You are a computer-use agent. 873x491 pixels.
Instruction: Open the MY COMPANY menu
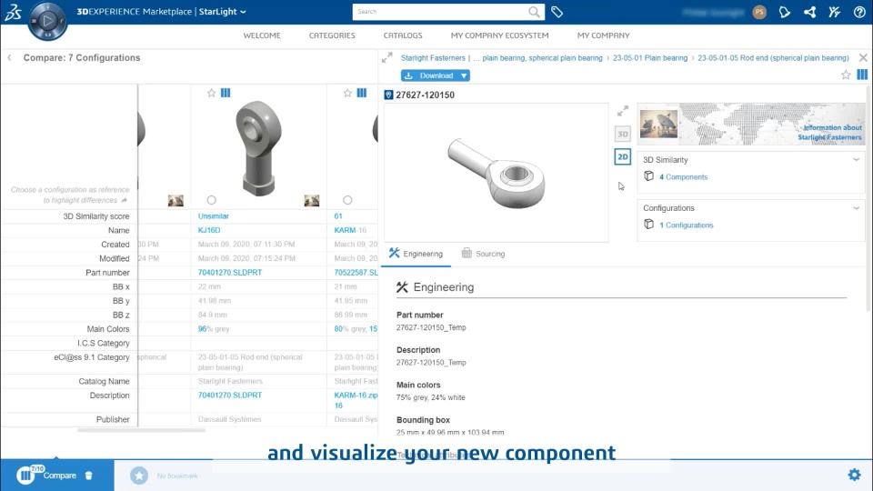(x=603, y=35)
